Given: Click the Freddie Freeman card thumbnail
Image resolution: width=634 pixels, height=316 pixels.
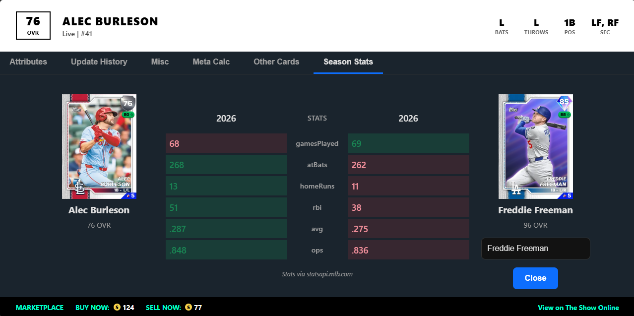Looking at the screenshot, I should pos(536,146).
